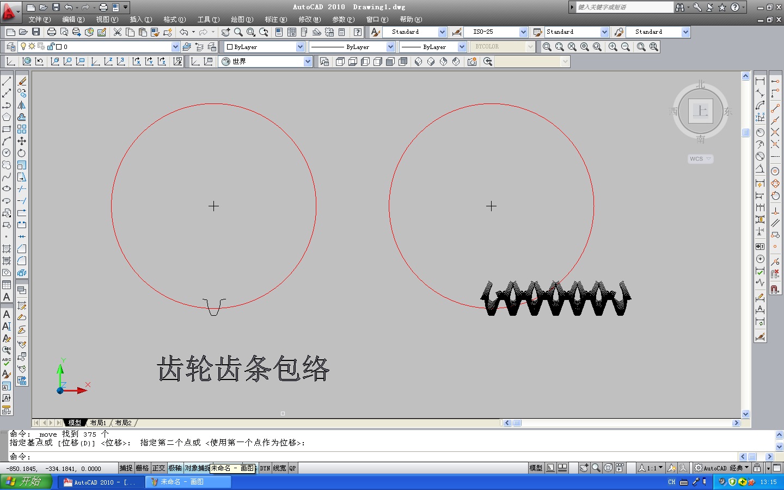Activate the Pan realtime hand icon
This screenshot has width=784, height=490.
(226, 32)
